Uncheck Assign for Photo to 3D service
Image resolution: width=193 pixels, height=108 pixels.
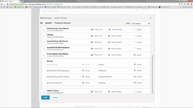pos(135,70)
